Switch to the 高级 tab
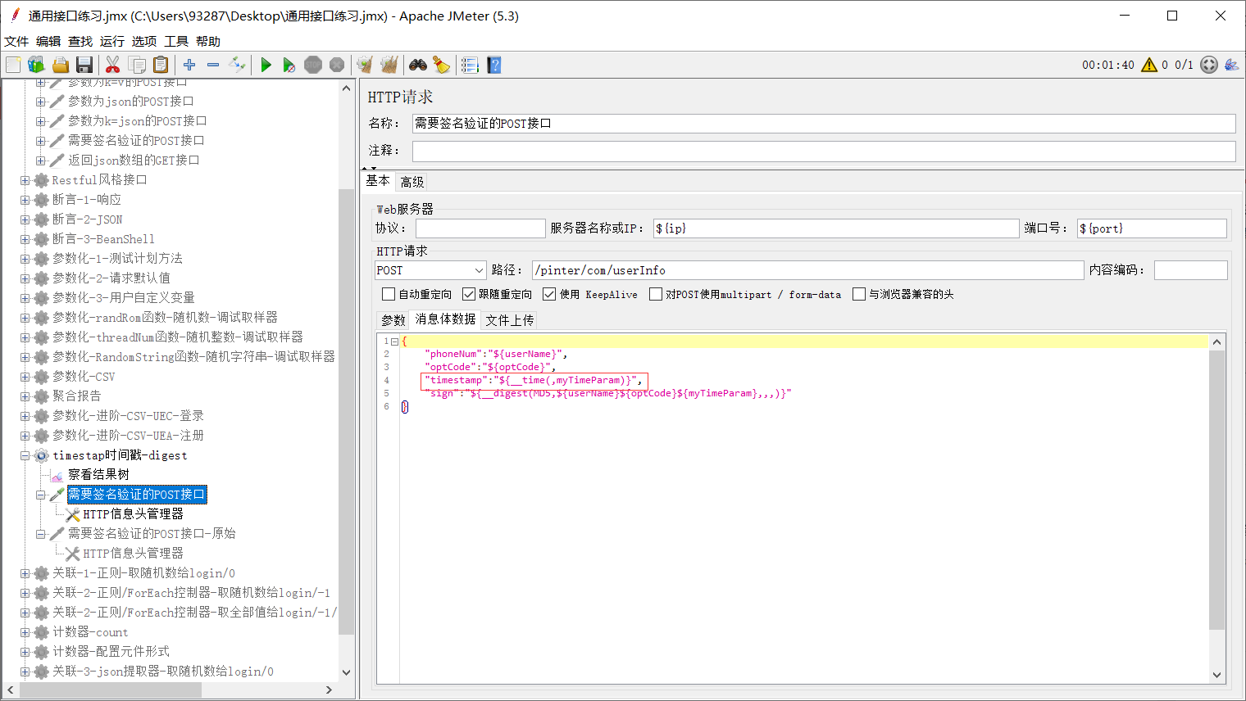This screenshot has width=1246, height=701. pos(412,182)
